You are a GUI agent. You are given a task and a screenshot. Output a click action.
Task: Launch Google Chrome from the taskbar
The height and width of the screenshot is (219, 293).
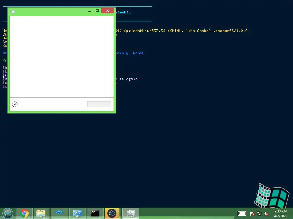tap(24, 213)
